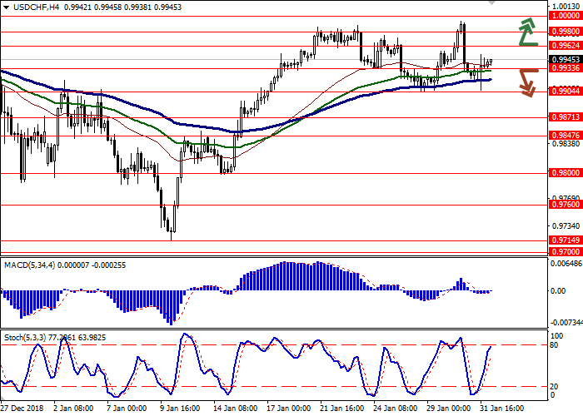Click the 21 Jan 16:00 time label
Image resolution: width=583 pixels, height=416 pixels.
[x=342, y=409]
